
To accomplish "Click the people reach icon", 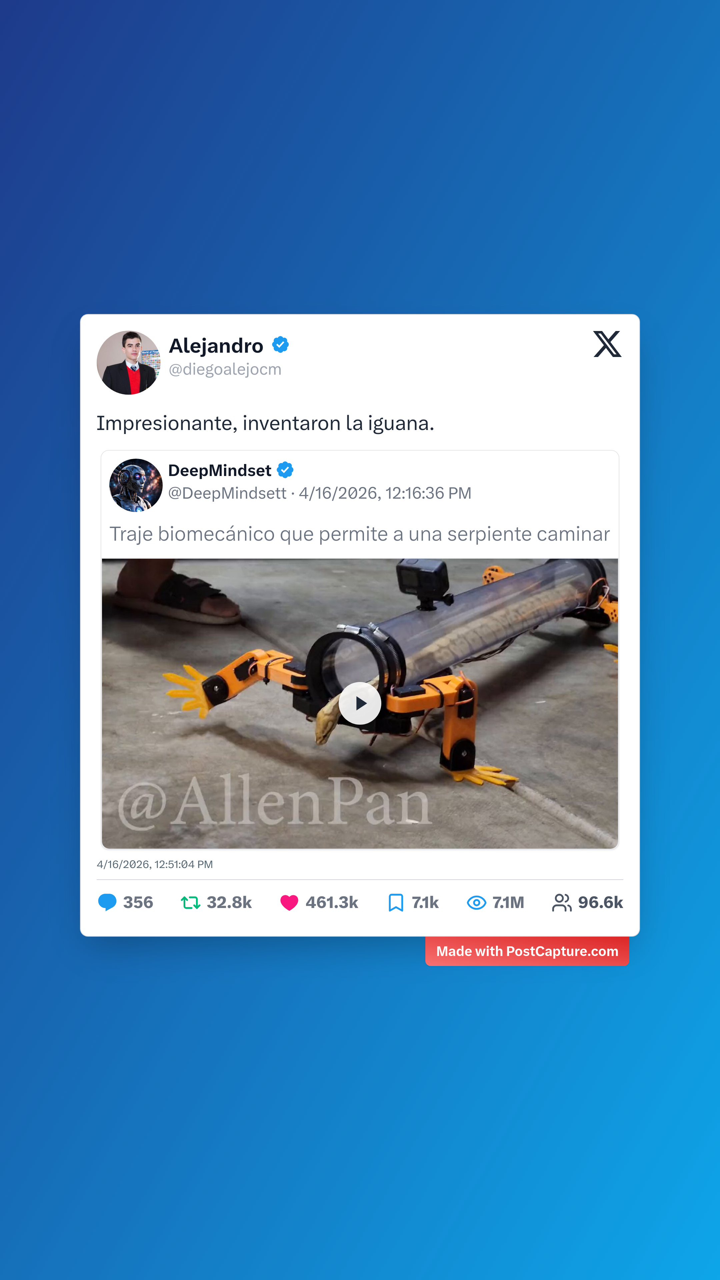I will click(x=561, y=902).
